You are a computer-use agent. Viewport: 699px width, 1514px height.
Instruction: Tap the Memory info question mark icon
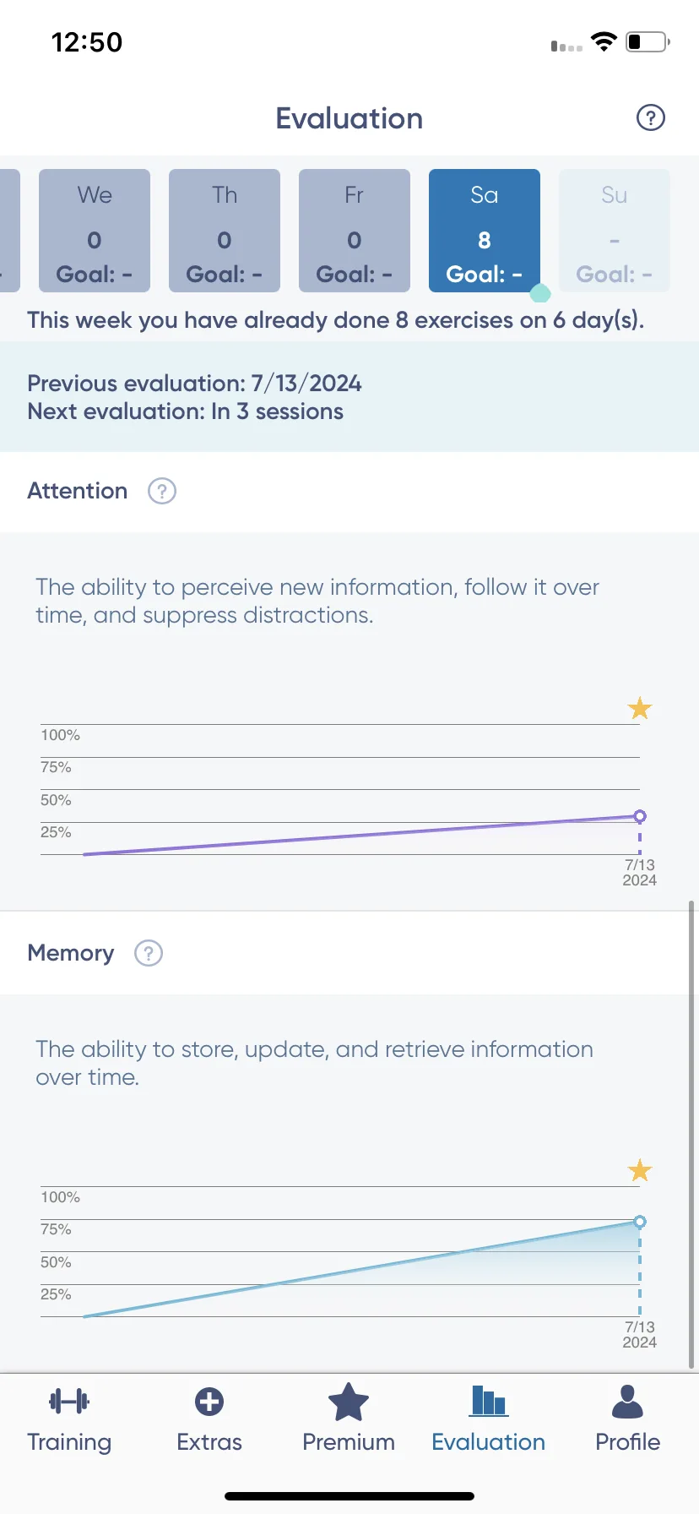(149, 953)
